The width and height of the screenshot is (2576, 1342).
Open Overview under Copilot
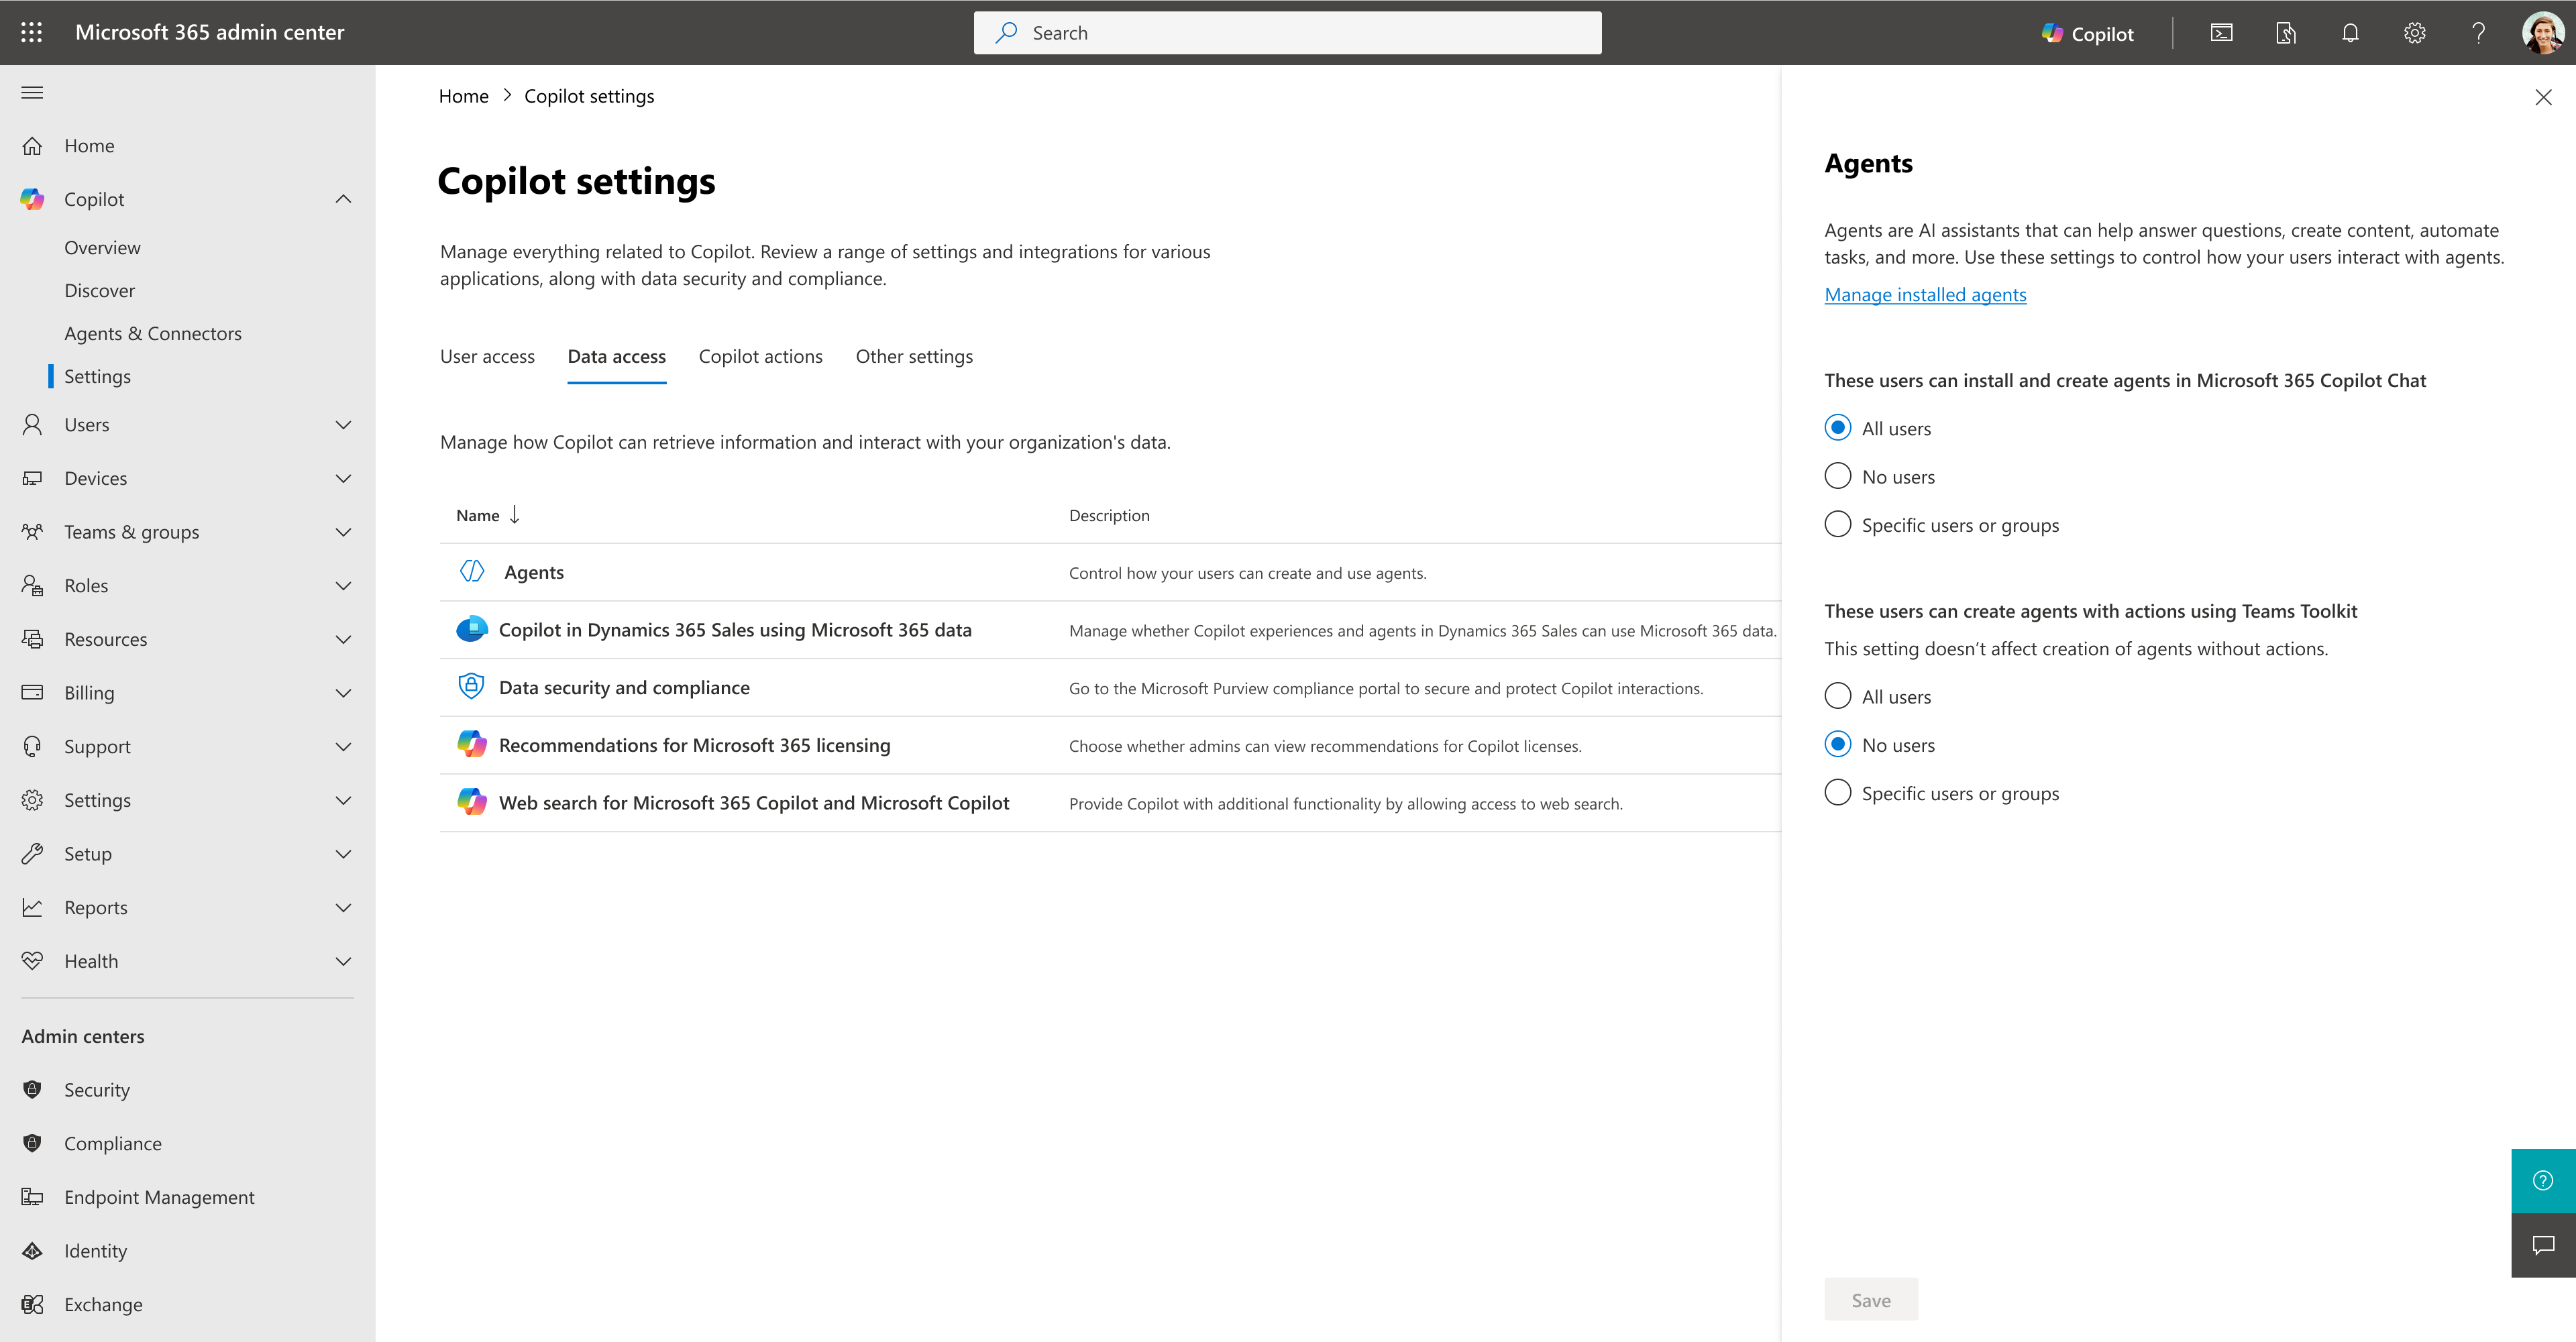102,248
